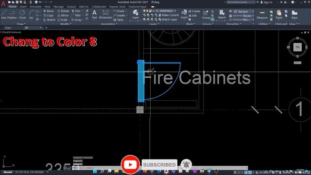Expand the Draw panel

pos(21,24)
